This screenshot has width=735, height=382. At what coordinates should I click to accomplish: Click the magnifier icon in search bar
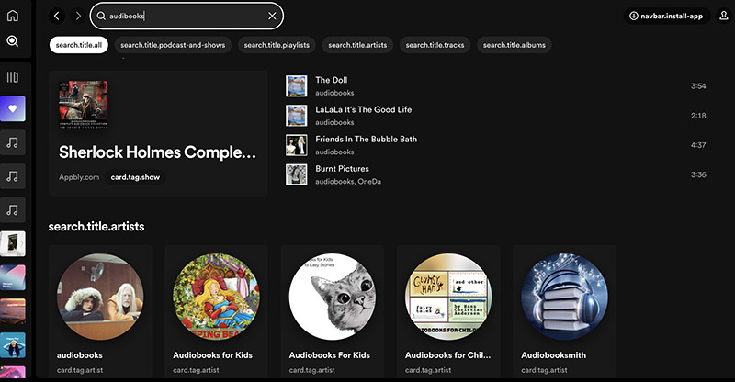(x=101, y=16)
